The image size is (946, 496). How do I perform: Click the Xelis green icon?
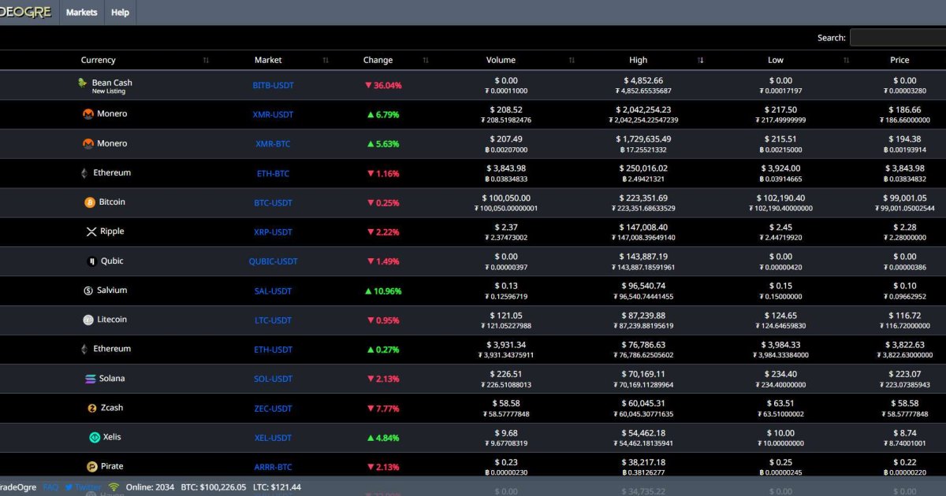(x=95, y=437)
